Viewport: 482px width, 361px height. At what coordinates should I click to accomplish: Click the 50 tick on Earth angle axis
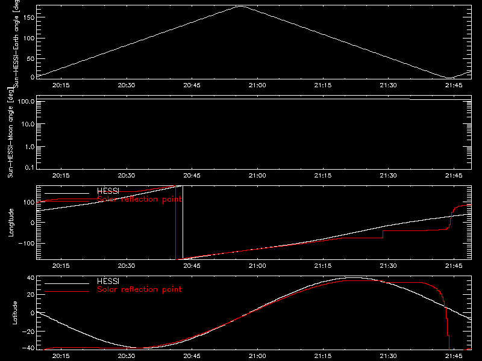[31, 58]
